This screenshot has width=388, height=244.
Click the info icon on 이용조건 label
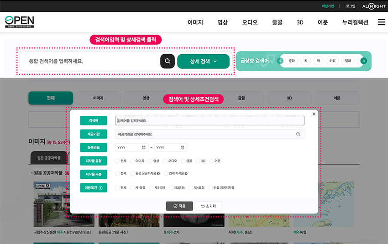pos(100,188)
